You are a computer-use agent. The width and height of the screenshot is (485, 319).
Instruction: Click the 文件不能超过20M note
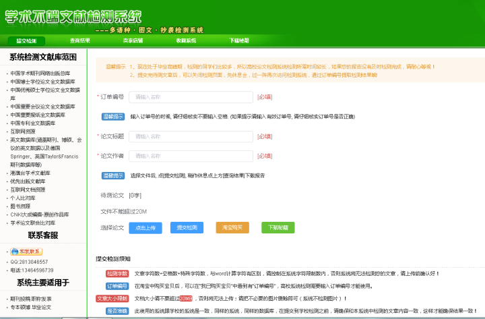tap(123, 212)
